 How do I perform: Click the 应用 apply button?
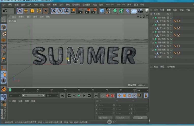pyautogui.click(x=140, y=118)
